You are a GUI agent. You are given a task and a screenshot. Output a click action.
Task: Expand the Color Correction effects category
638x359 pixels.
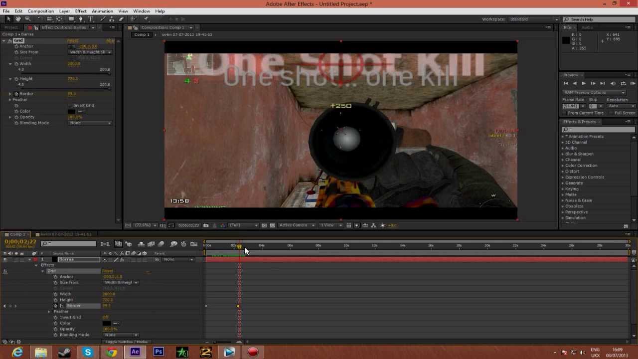pos(563,166)
